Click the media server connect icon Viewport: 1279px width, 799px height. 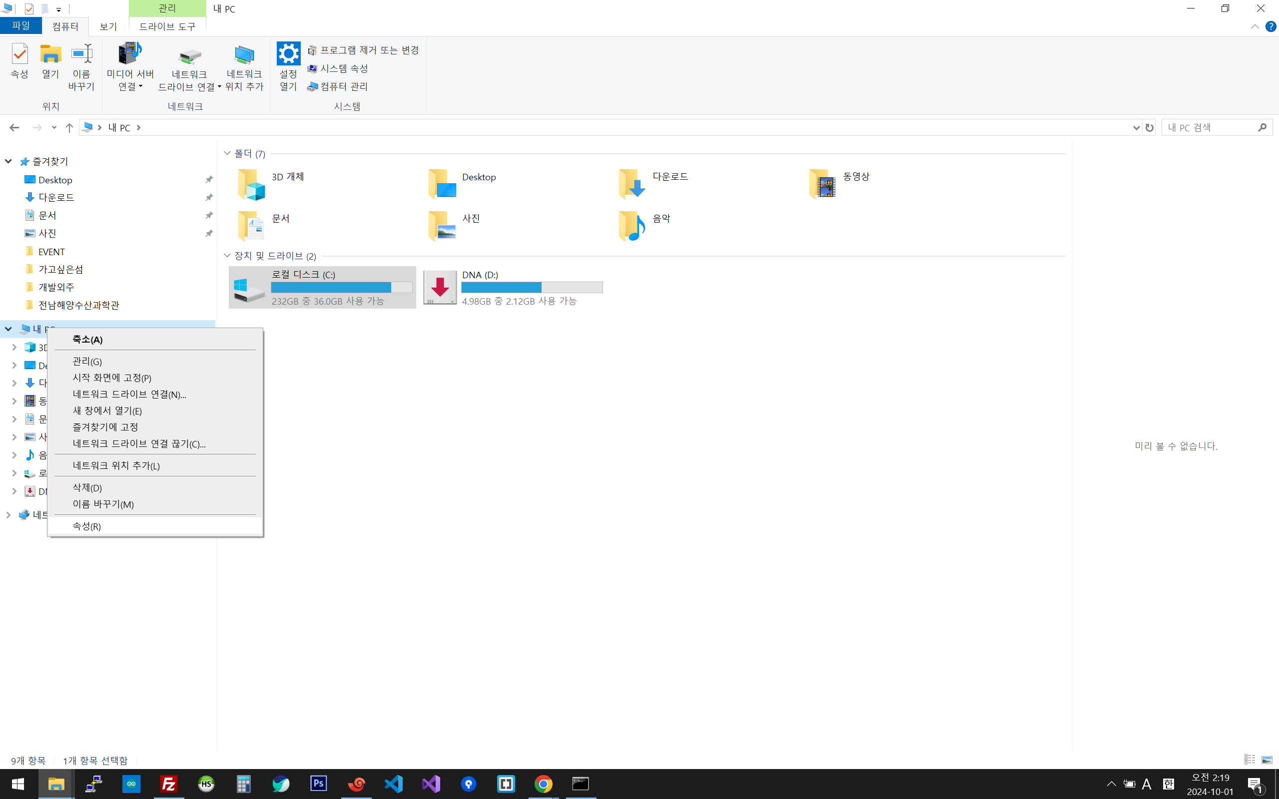[x=129, y=54]
